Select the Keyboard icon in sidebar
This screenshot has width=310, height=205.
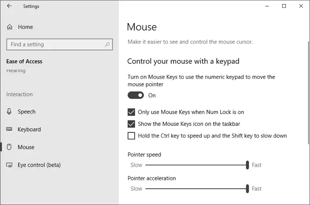tap(9, 129)
